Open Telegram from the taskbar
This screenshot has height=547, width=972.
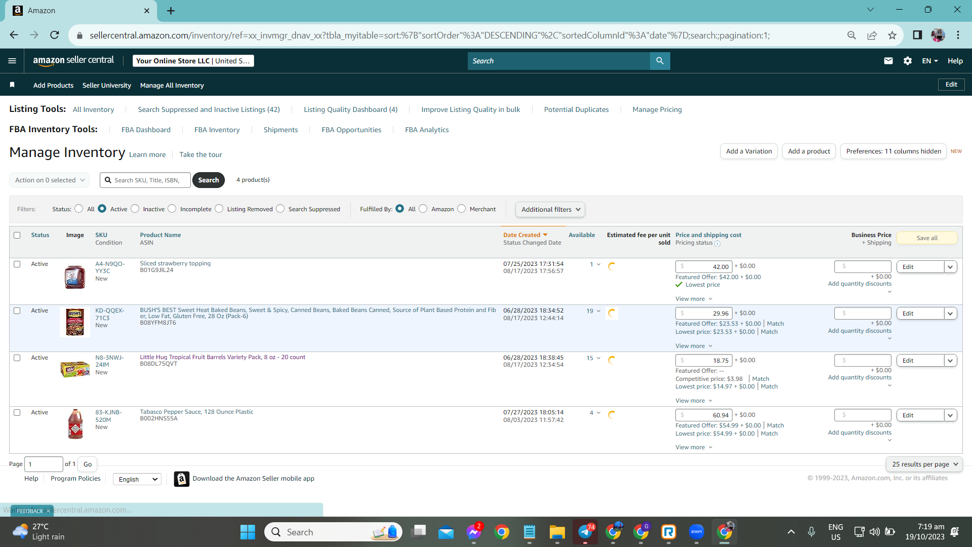(585, 532)
